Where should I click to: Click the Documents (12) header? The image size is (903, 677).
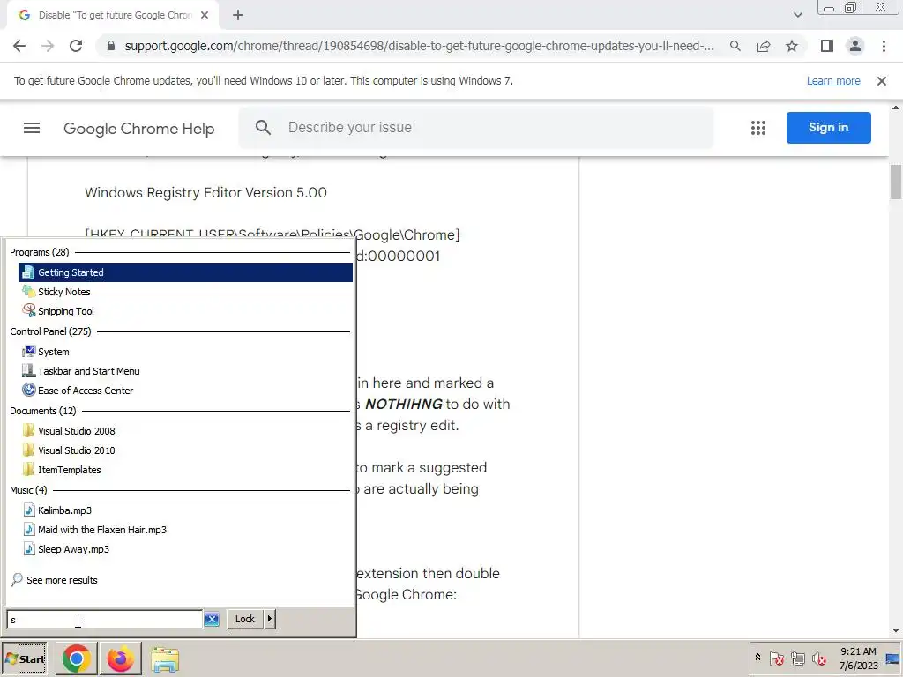[42, 411]
